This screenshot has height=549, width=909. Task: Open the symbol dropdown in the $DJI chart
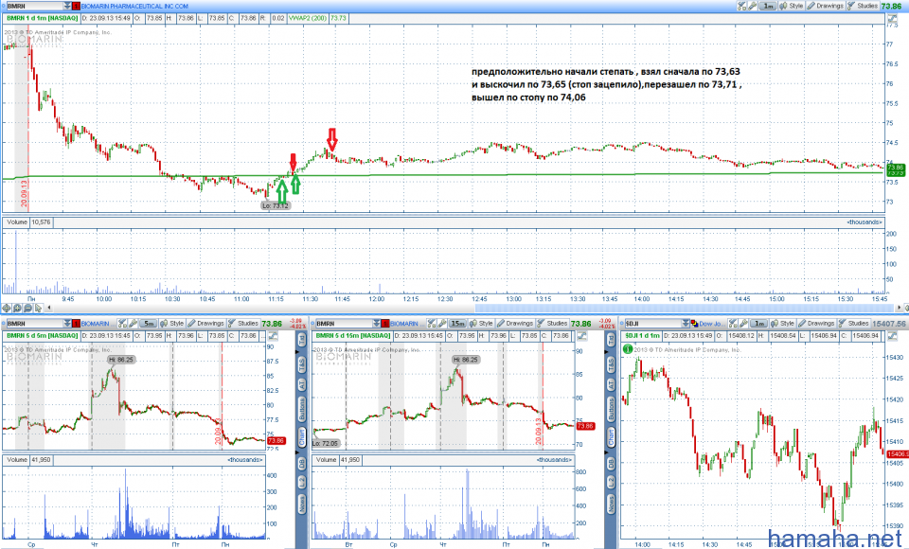(686, 324)
